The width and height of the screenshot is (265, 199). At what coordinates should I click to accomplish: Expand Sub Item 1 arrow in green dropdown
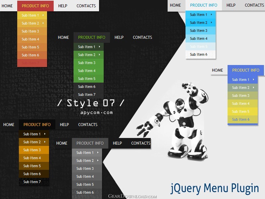point(100,47)
